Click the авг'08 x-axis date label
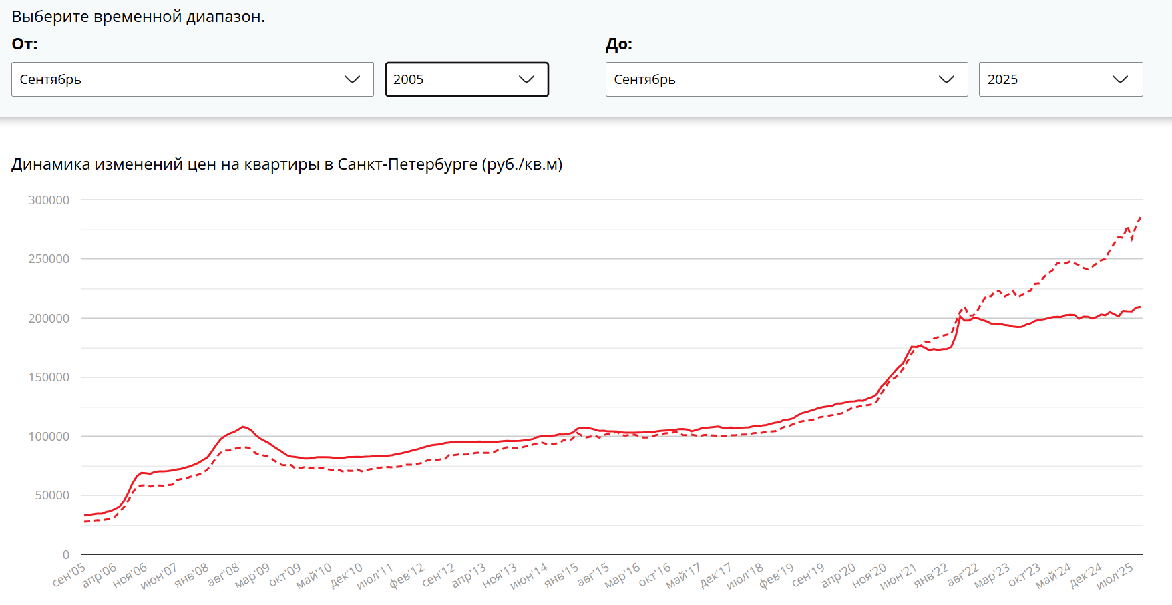Viewport: 1172px width, 605px height. (x=224, y=574)
